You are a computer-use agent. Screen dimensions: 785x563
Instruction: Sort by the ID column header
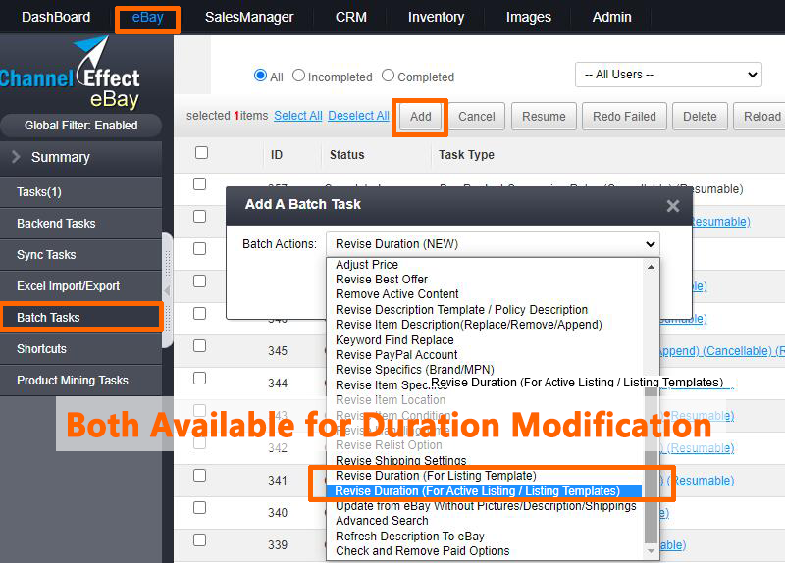tap(277, 155)
